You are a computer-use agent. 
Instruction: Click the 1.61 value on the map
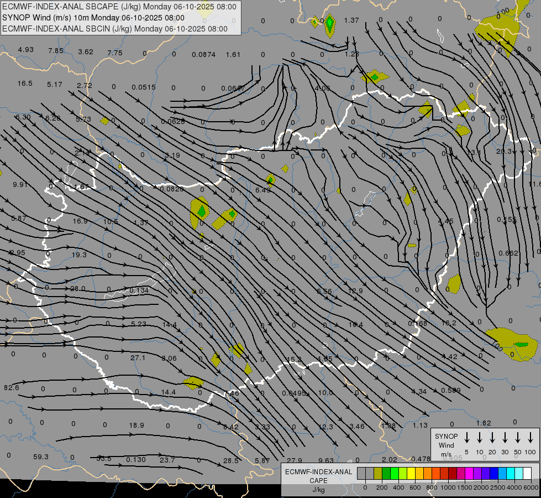(233, 54)
